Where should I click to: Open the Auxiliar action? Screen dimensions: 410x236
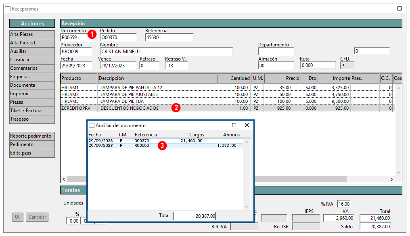(32, 51)
